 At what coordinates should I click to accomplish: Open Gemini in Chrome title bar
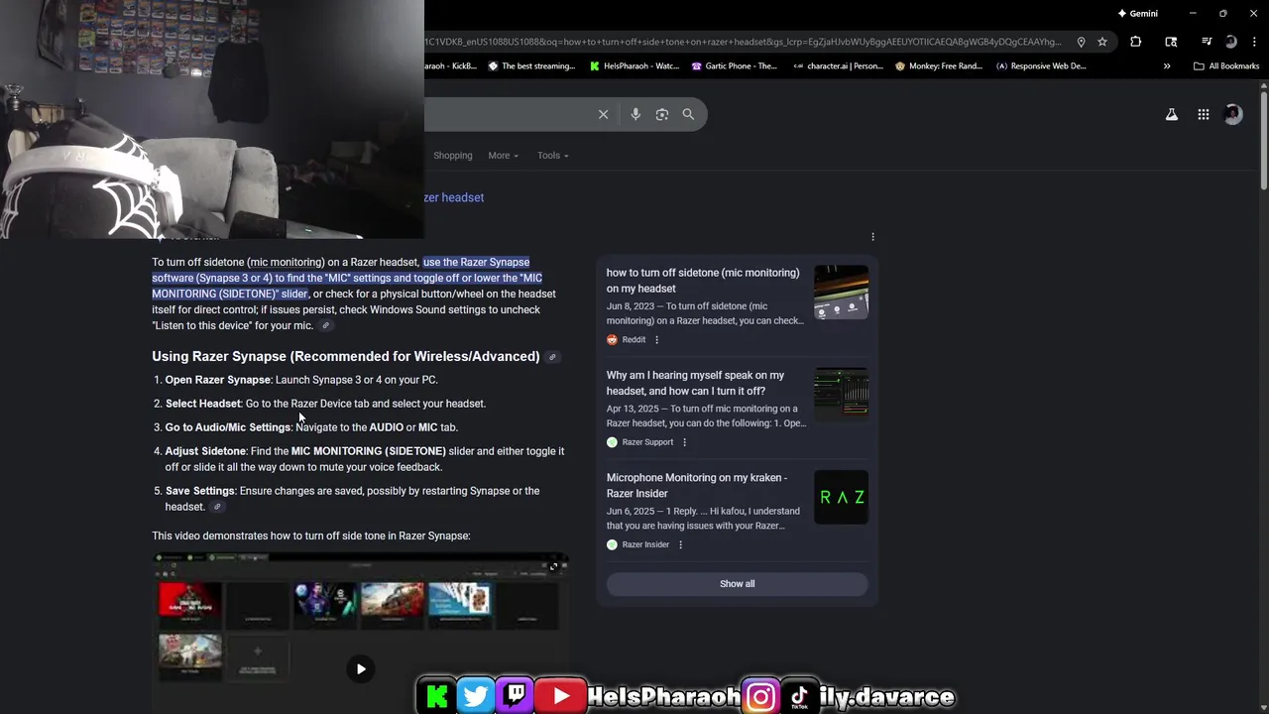pos(1137,14)
